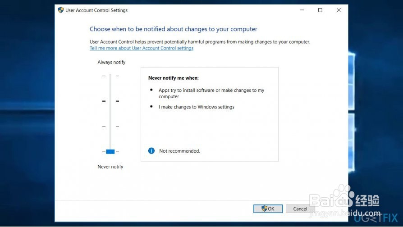Click the Choose when to be notified heading

coord(173,29)
